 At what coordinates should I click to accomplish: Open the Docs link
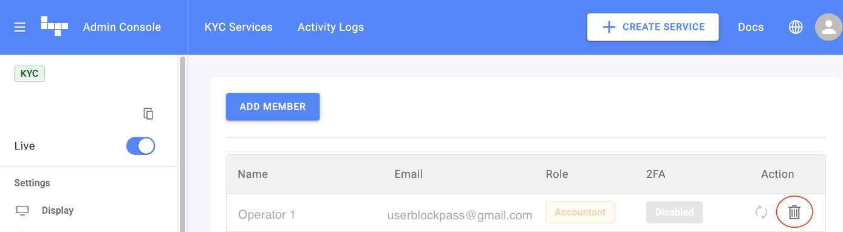point(751,27)
